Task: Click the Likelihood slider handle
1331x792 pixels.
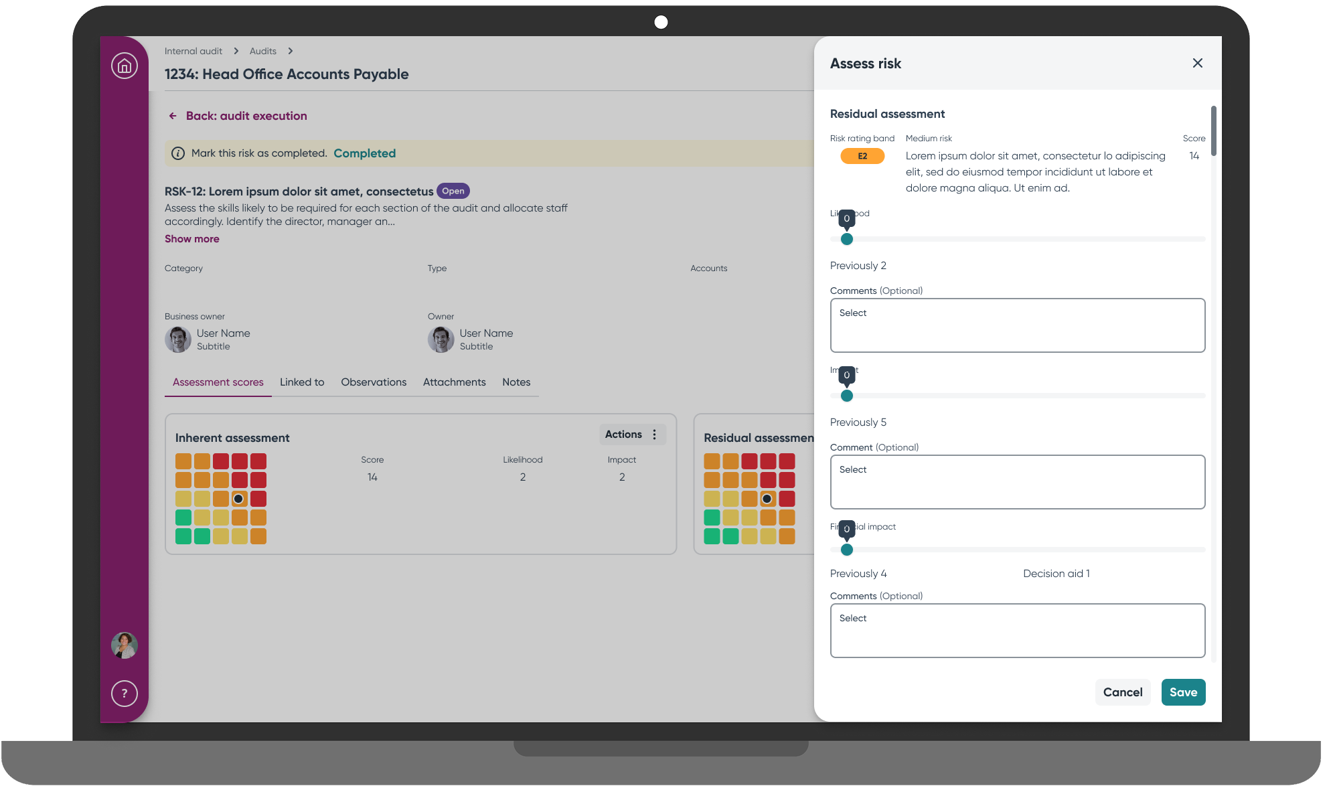Action: pyautogui.click(x=847, y=239)
